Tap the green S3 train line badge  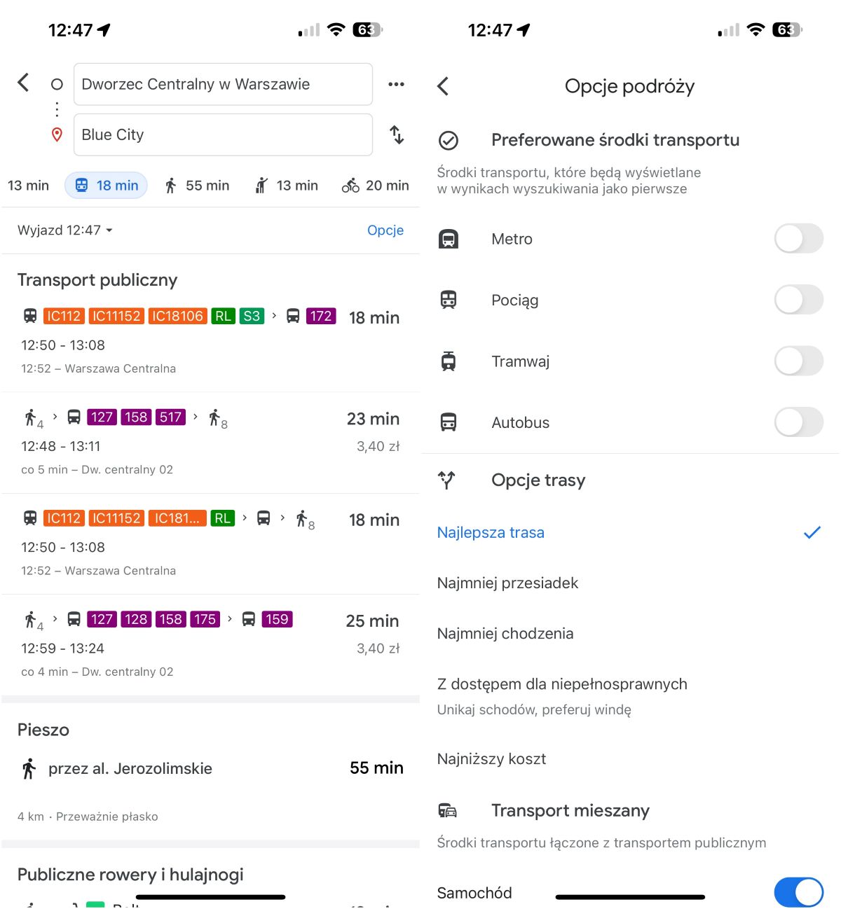coord(252,316)
